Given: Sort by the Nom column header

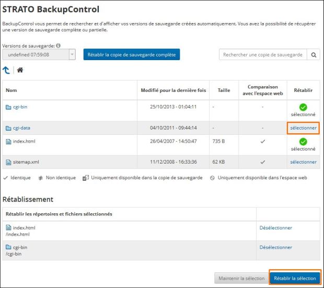Looking at the screenshot, I should (x=11, y=90).
